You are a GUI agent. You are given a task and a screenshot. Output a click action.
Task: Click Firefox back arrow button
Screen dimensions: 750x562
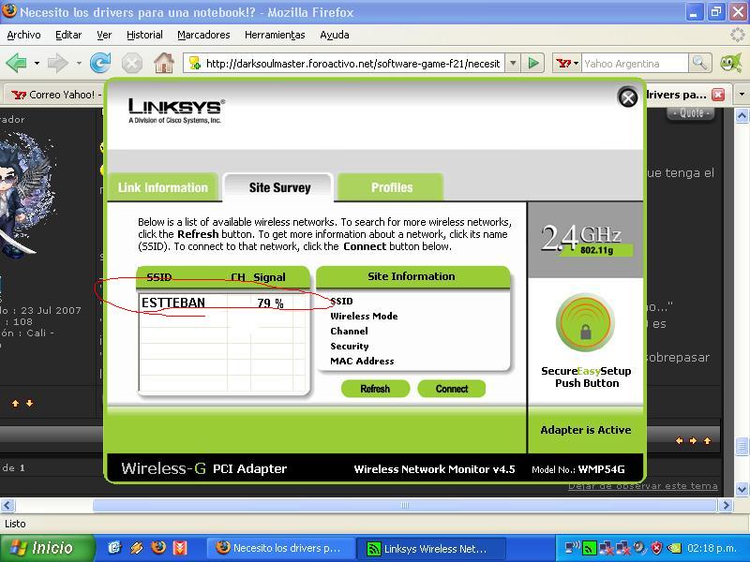tap(16, 63)
